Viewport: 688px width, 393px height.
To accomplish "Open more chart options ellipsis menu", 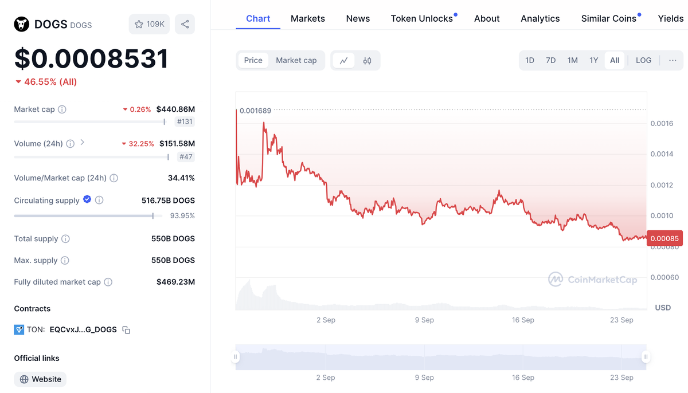I will point(673,60).
